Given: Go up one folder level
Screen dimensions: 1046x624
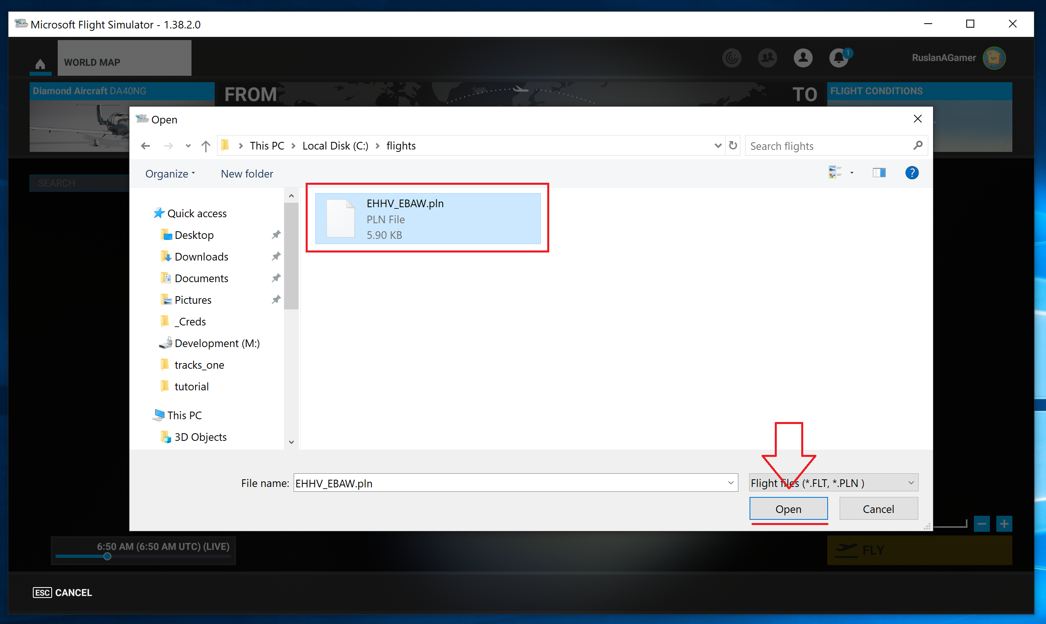Looking at the screenshot, I should point(206,146).
